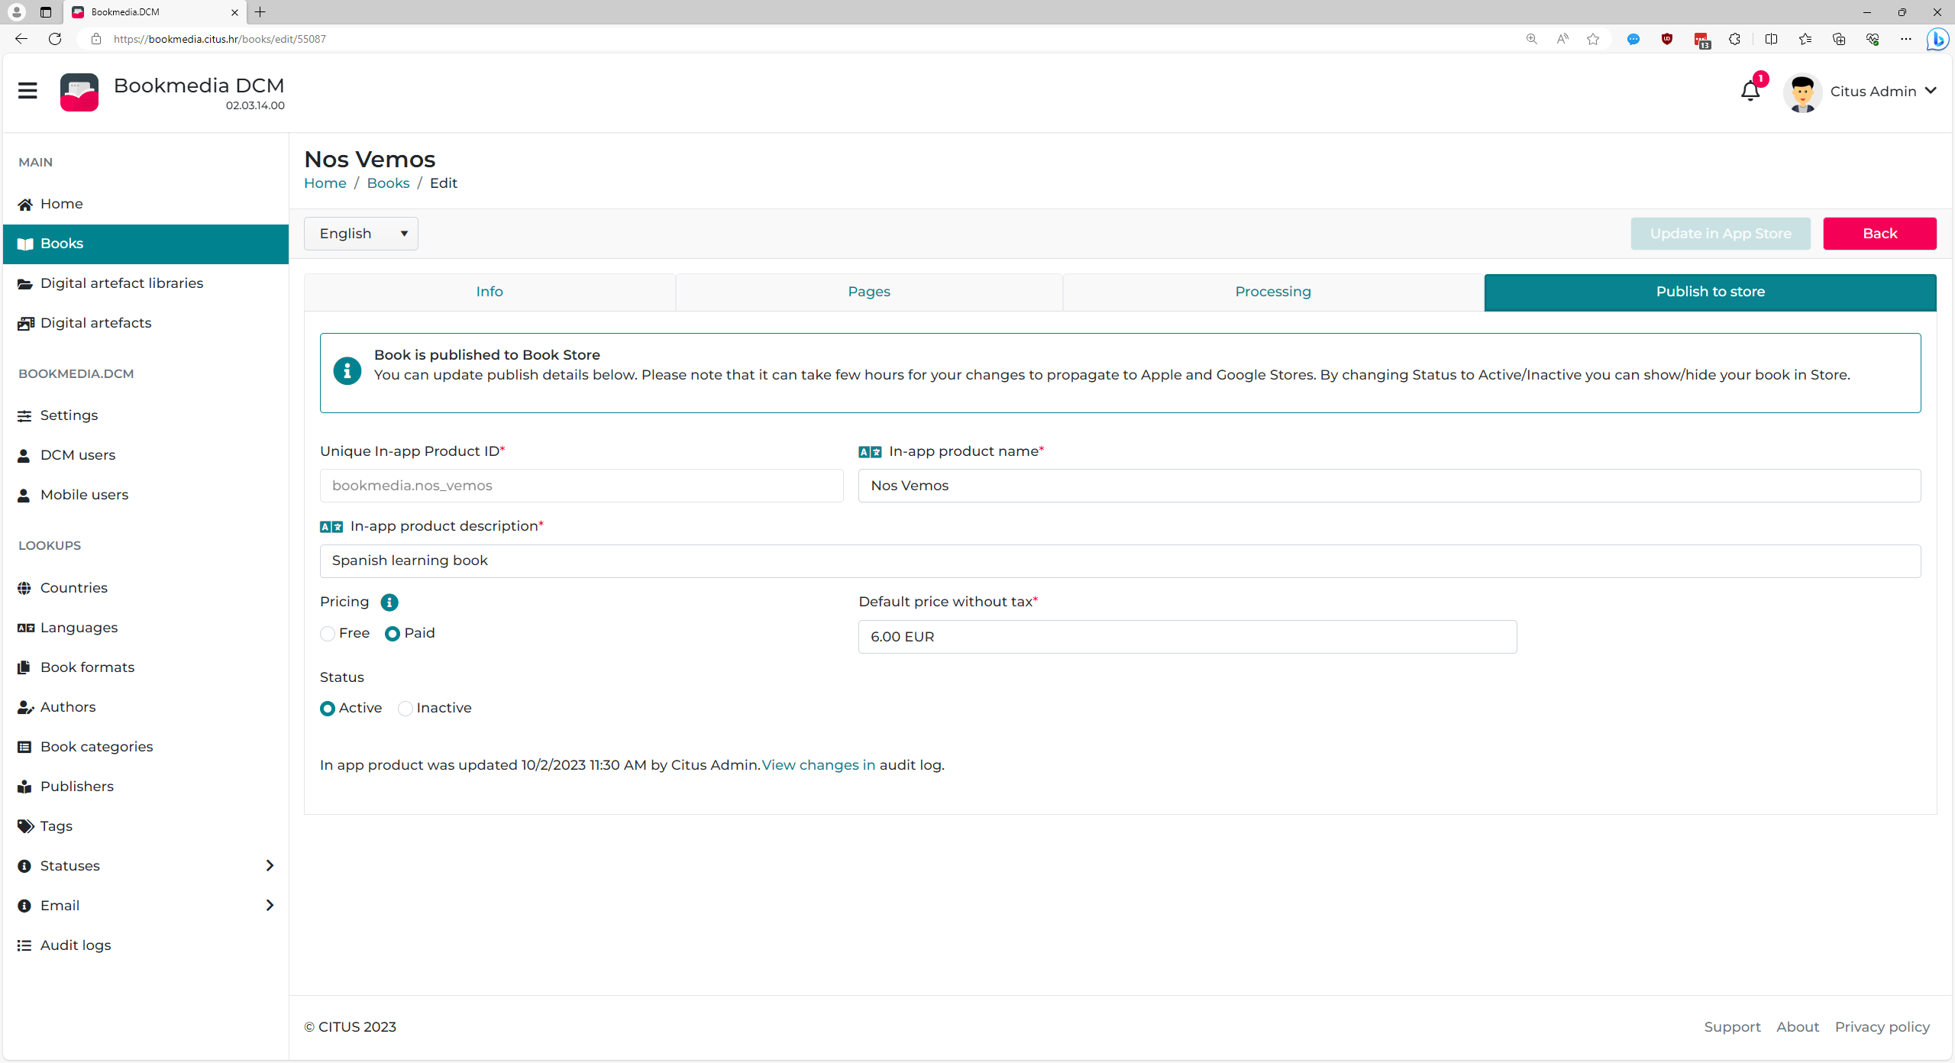Click the Publishers sidebar icon
Screen dimensions: 1955x1063
click(25, 787)
